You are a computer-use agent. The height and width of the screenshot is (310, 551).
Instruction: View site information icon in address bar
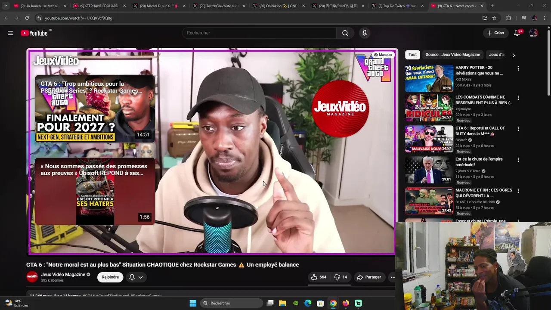click(39, 18)
